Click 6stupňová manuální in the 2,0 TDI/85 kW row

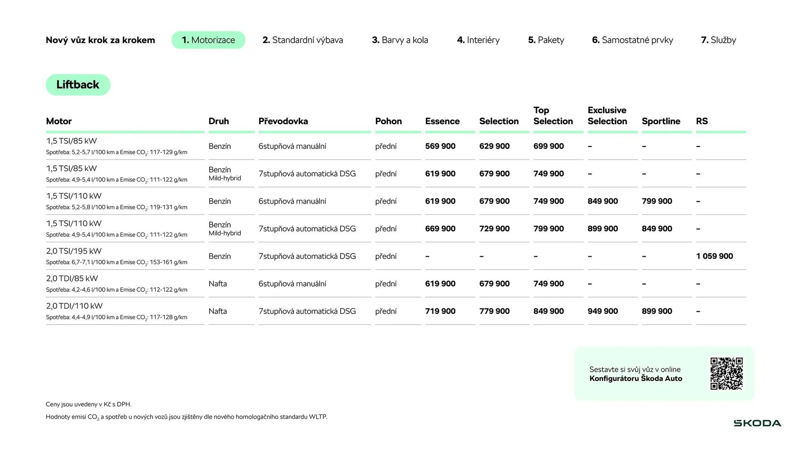pyautogui.click(x=292, y=284)
